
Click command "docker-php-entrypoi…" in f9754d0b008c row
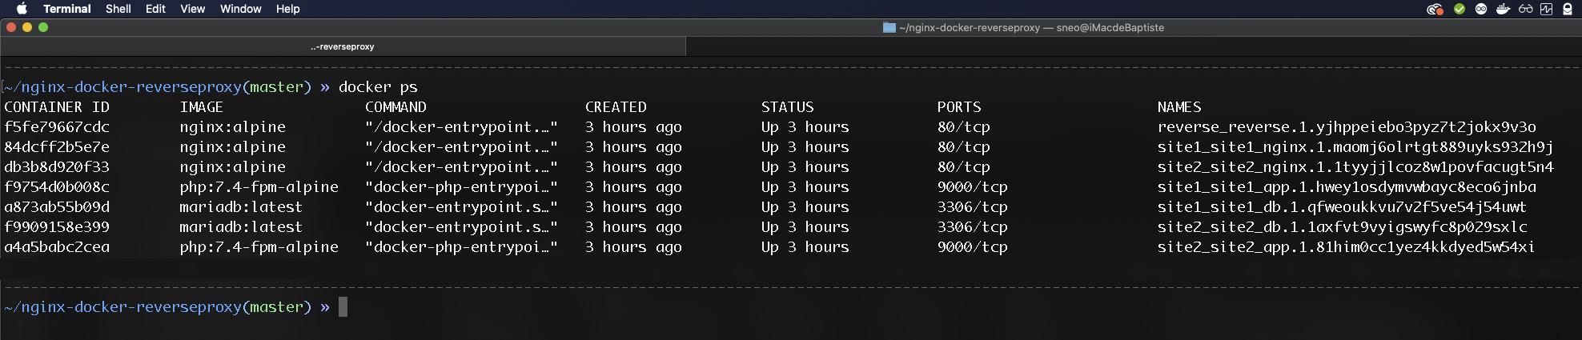(x=461, y=187)
